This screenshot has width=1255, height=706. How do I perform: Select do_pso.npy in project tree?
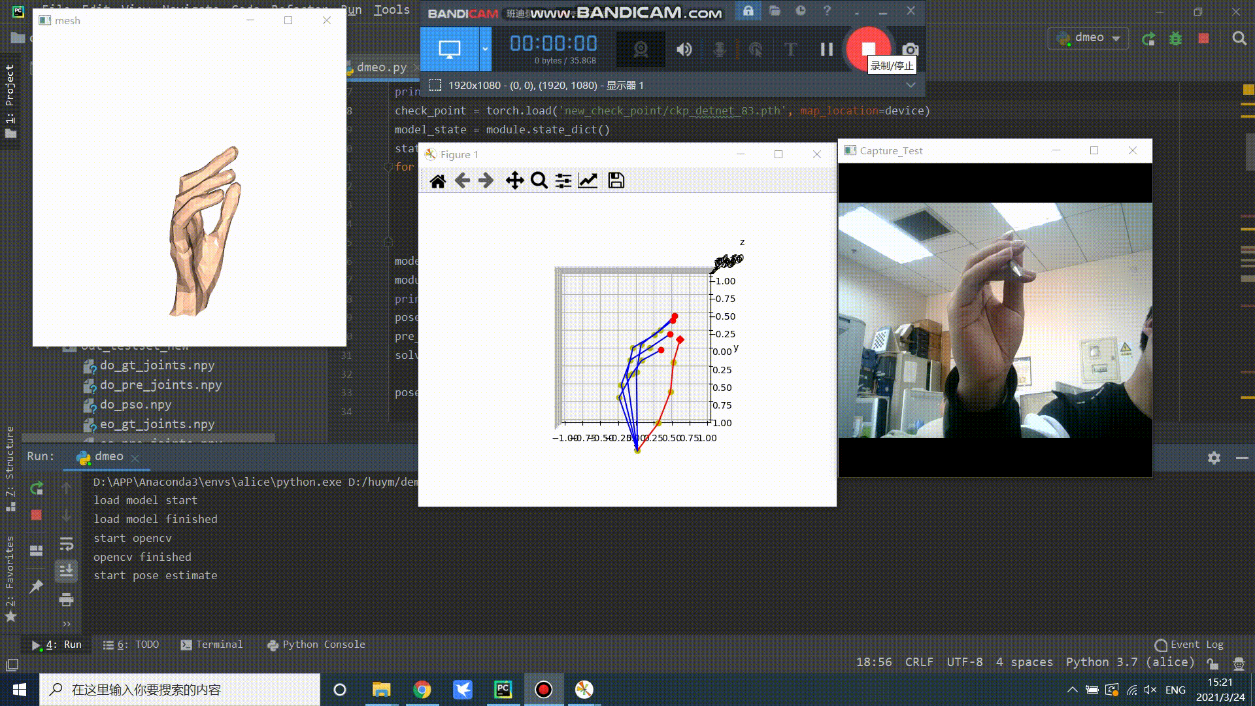pyautogui.click(x=135, y=405)
